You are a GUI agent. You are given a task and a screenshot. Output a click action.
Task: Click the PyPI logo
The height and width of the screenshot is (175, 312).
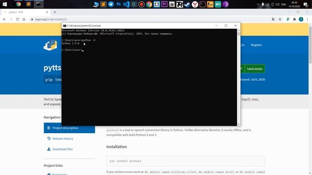50,45
